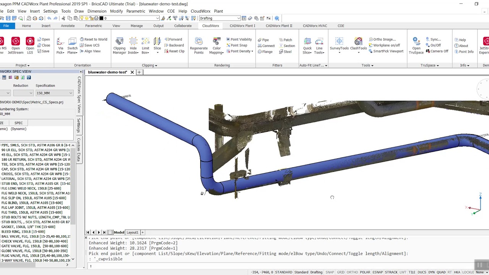Enable SmartPick Viewport

pyautogui.click(x=386, y=51)
